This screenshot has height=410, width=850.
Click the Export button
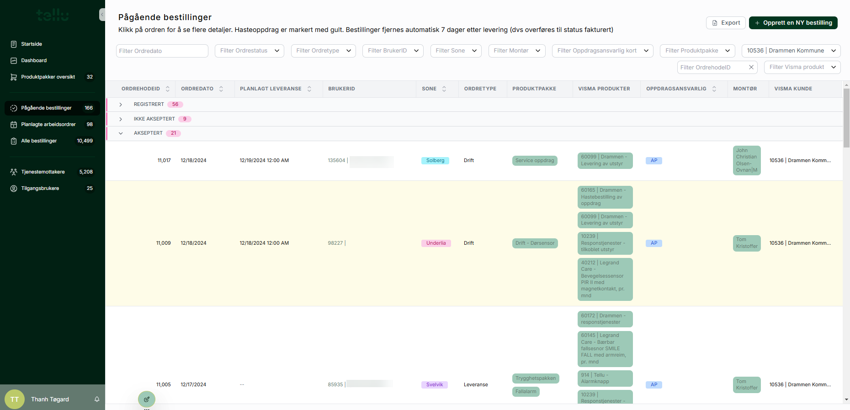click(x=726, y=23)
